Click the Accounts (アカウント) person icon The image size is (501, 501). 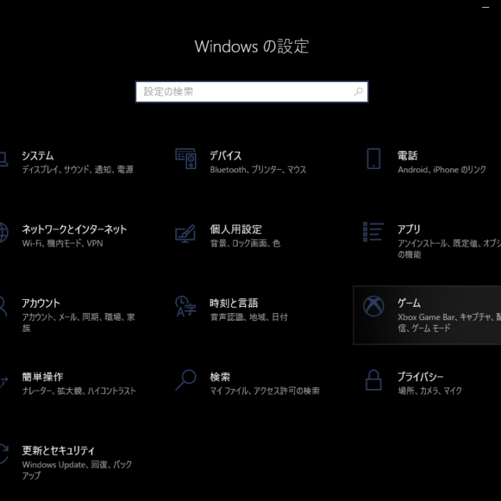tap(2, 306)
